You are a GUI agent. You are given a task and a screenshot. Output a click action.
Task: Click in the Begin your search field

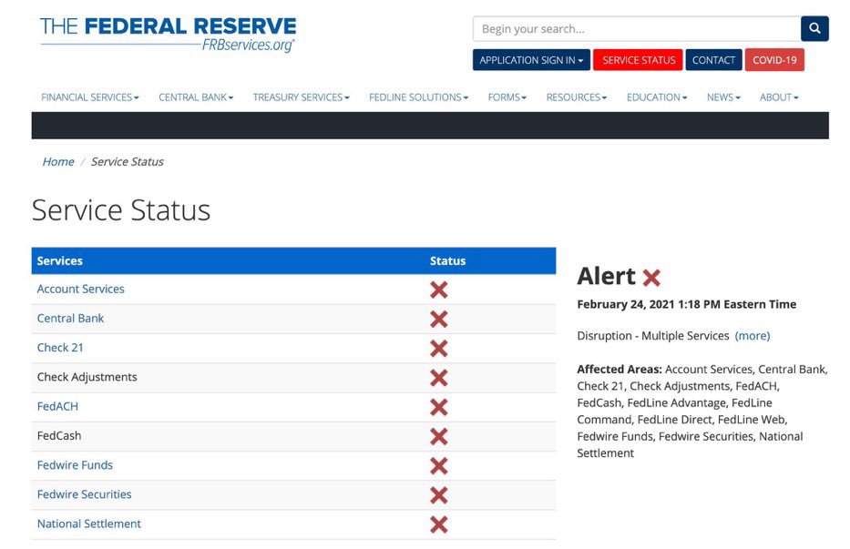[637, 29]
